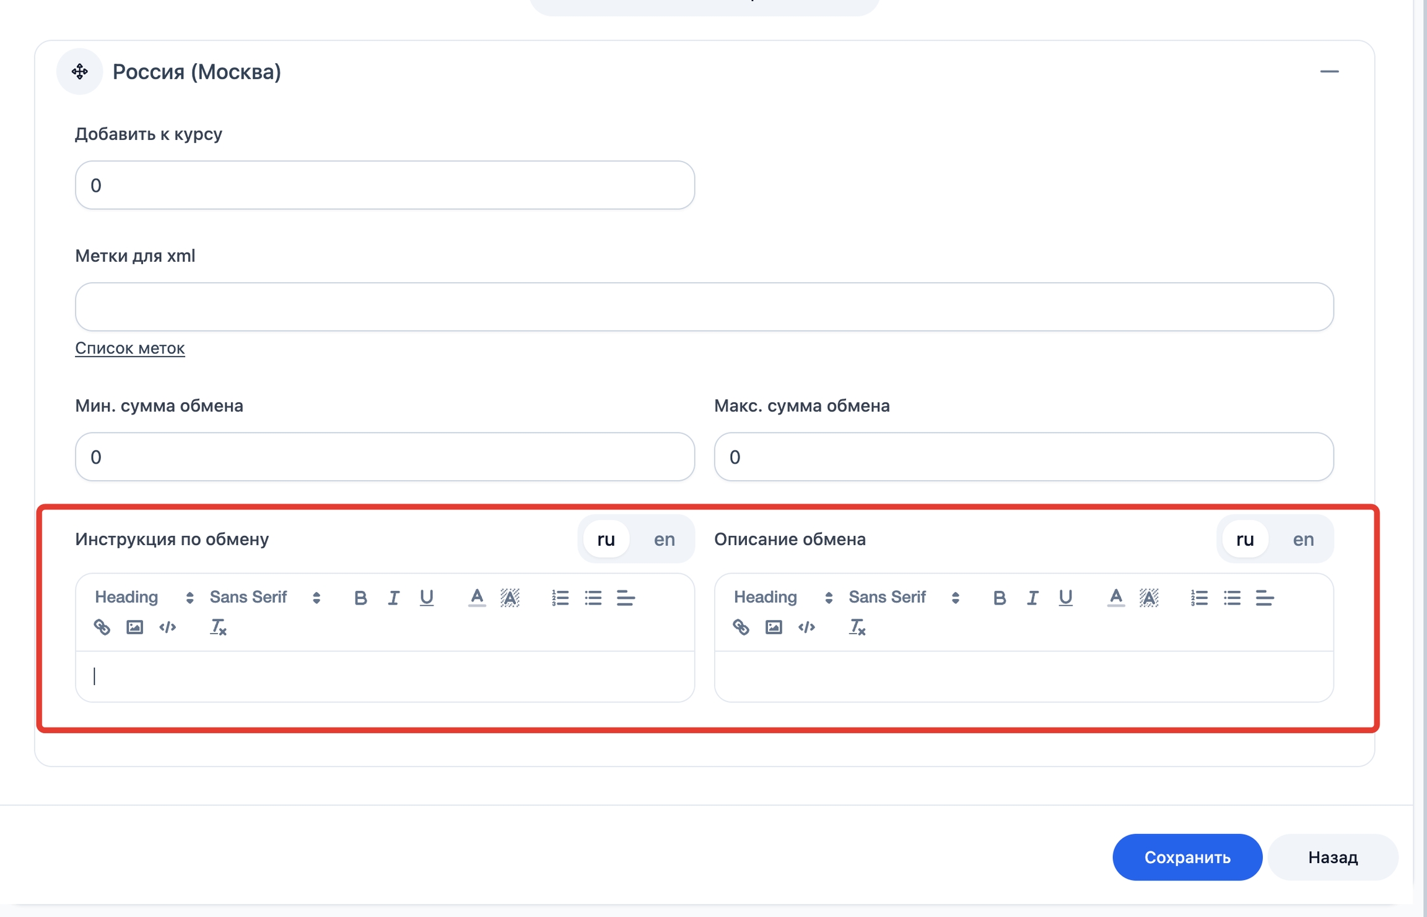Click Underline in exchange instruction editor
This screenshot has height=917, width=1427.
(426, 598)
